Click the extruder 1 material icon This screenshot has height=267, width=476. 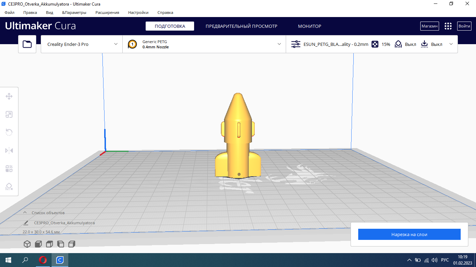pos(132,44)
